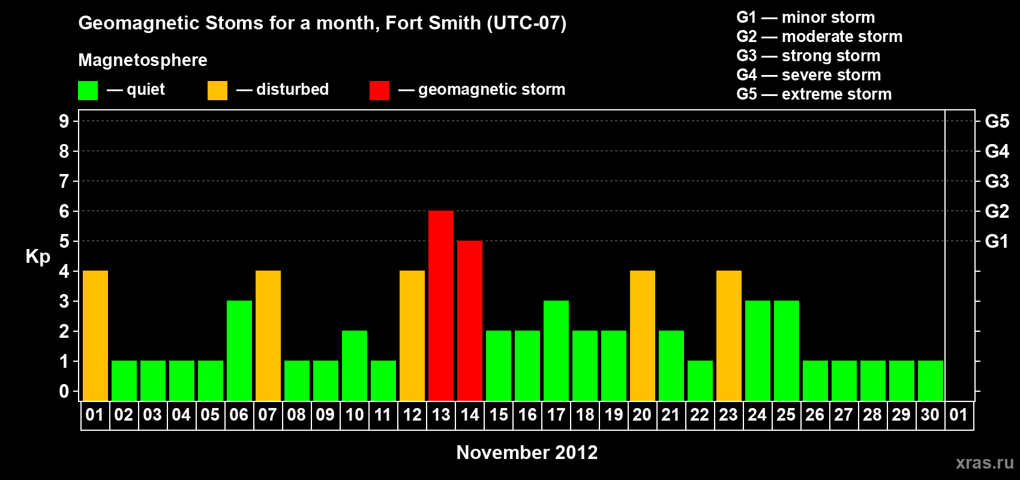Select the red bar for day 14

click(470, 320)
